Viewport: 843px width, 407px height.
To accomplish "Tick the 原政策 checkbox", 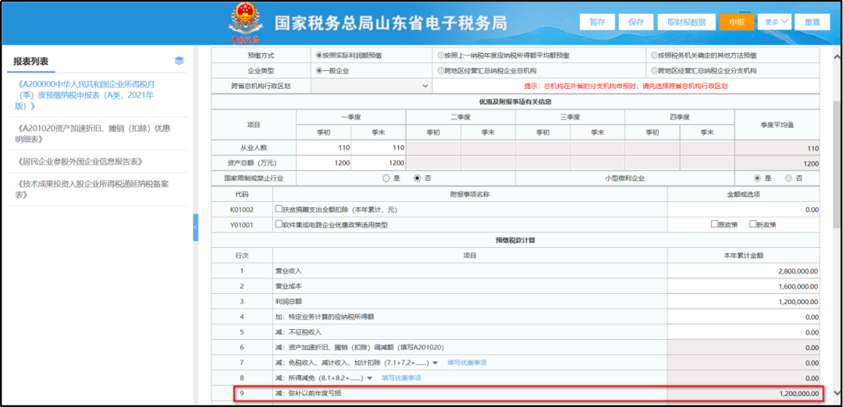I will (714, 224).
